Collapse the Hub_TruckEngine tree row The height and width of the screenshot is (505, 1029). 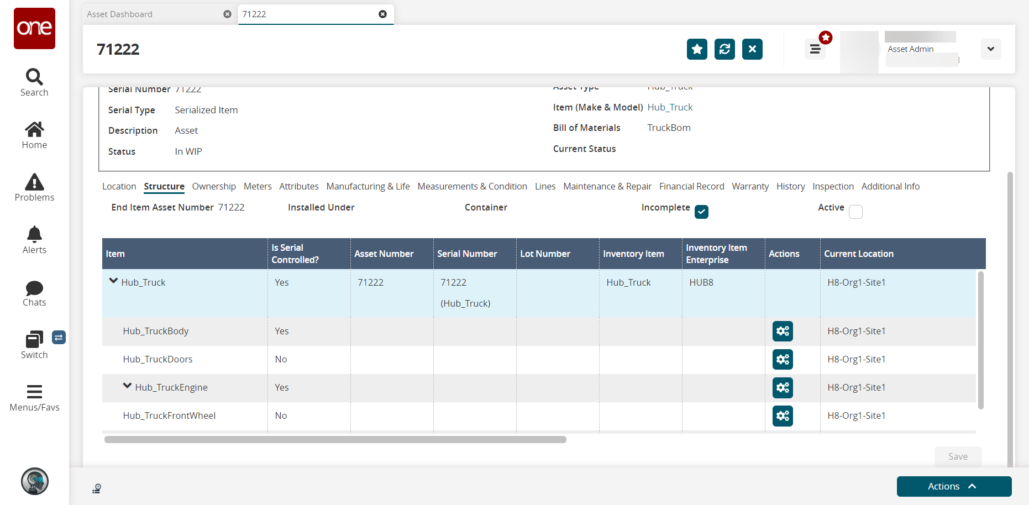[x=127, y=386]
